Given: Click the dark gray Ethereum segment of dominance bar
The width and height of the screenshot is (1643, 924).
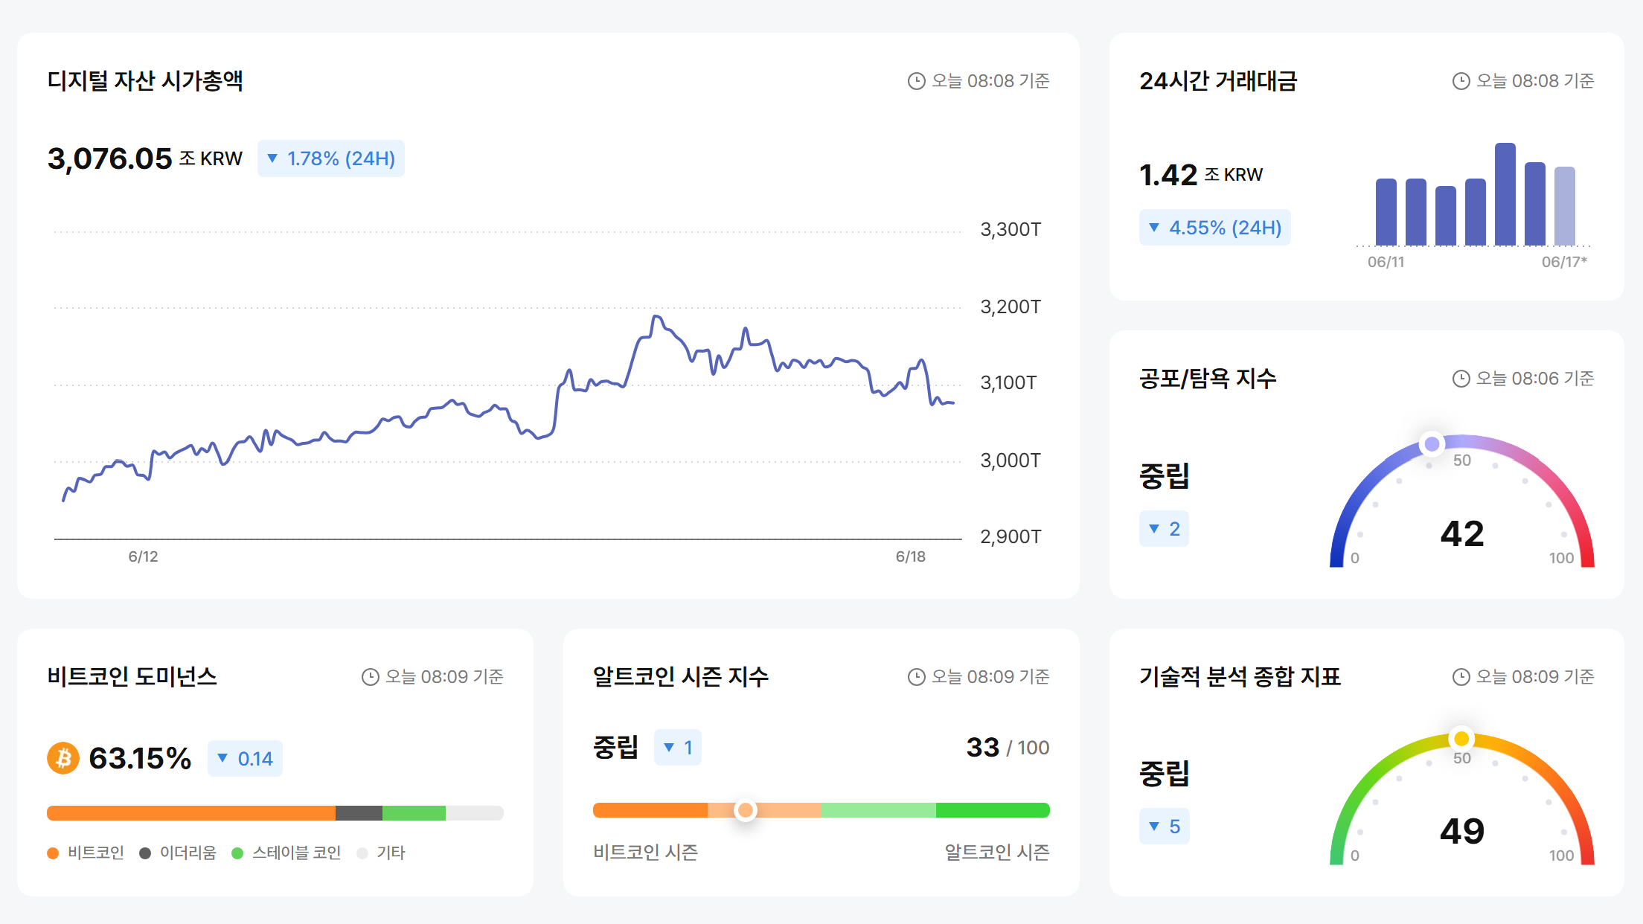Looking at the screenshot, I should tap(359, 813).
